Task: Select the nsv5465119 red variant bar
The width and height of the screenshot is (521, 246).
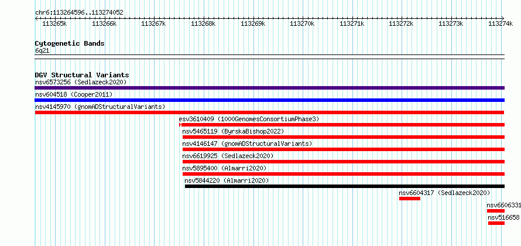Action: [344, 137]
